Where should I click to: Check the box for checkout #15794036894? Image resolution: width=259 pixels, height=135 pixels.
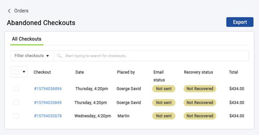(x=16, y=89)
